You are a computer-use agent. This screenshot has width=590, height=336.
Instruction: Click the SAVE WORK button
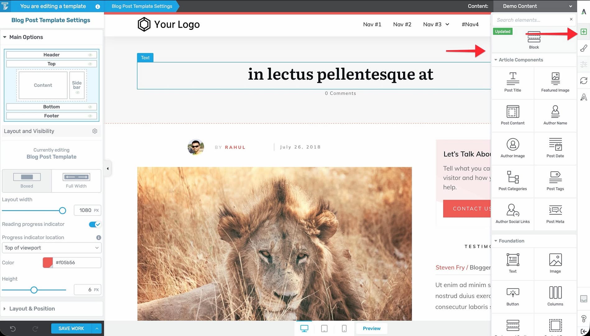click(x=71, y=329)
